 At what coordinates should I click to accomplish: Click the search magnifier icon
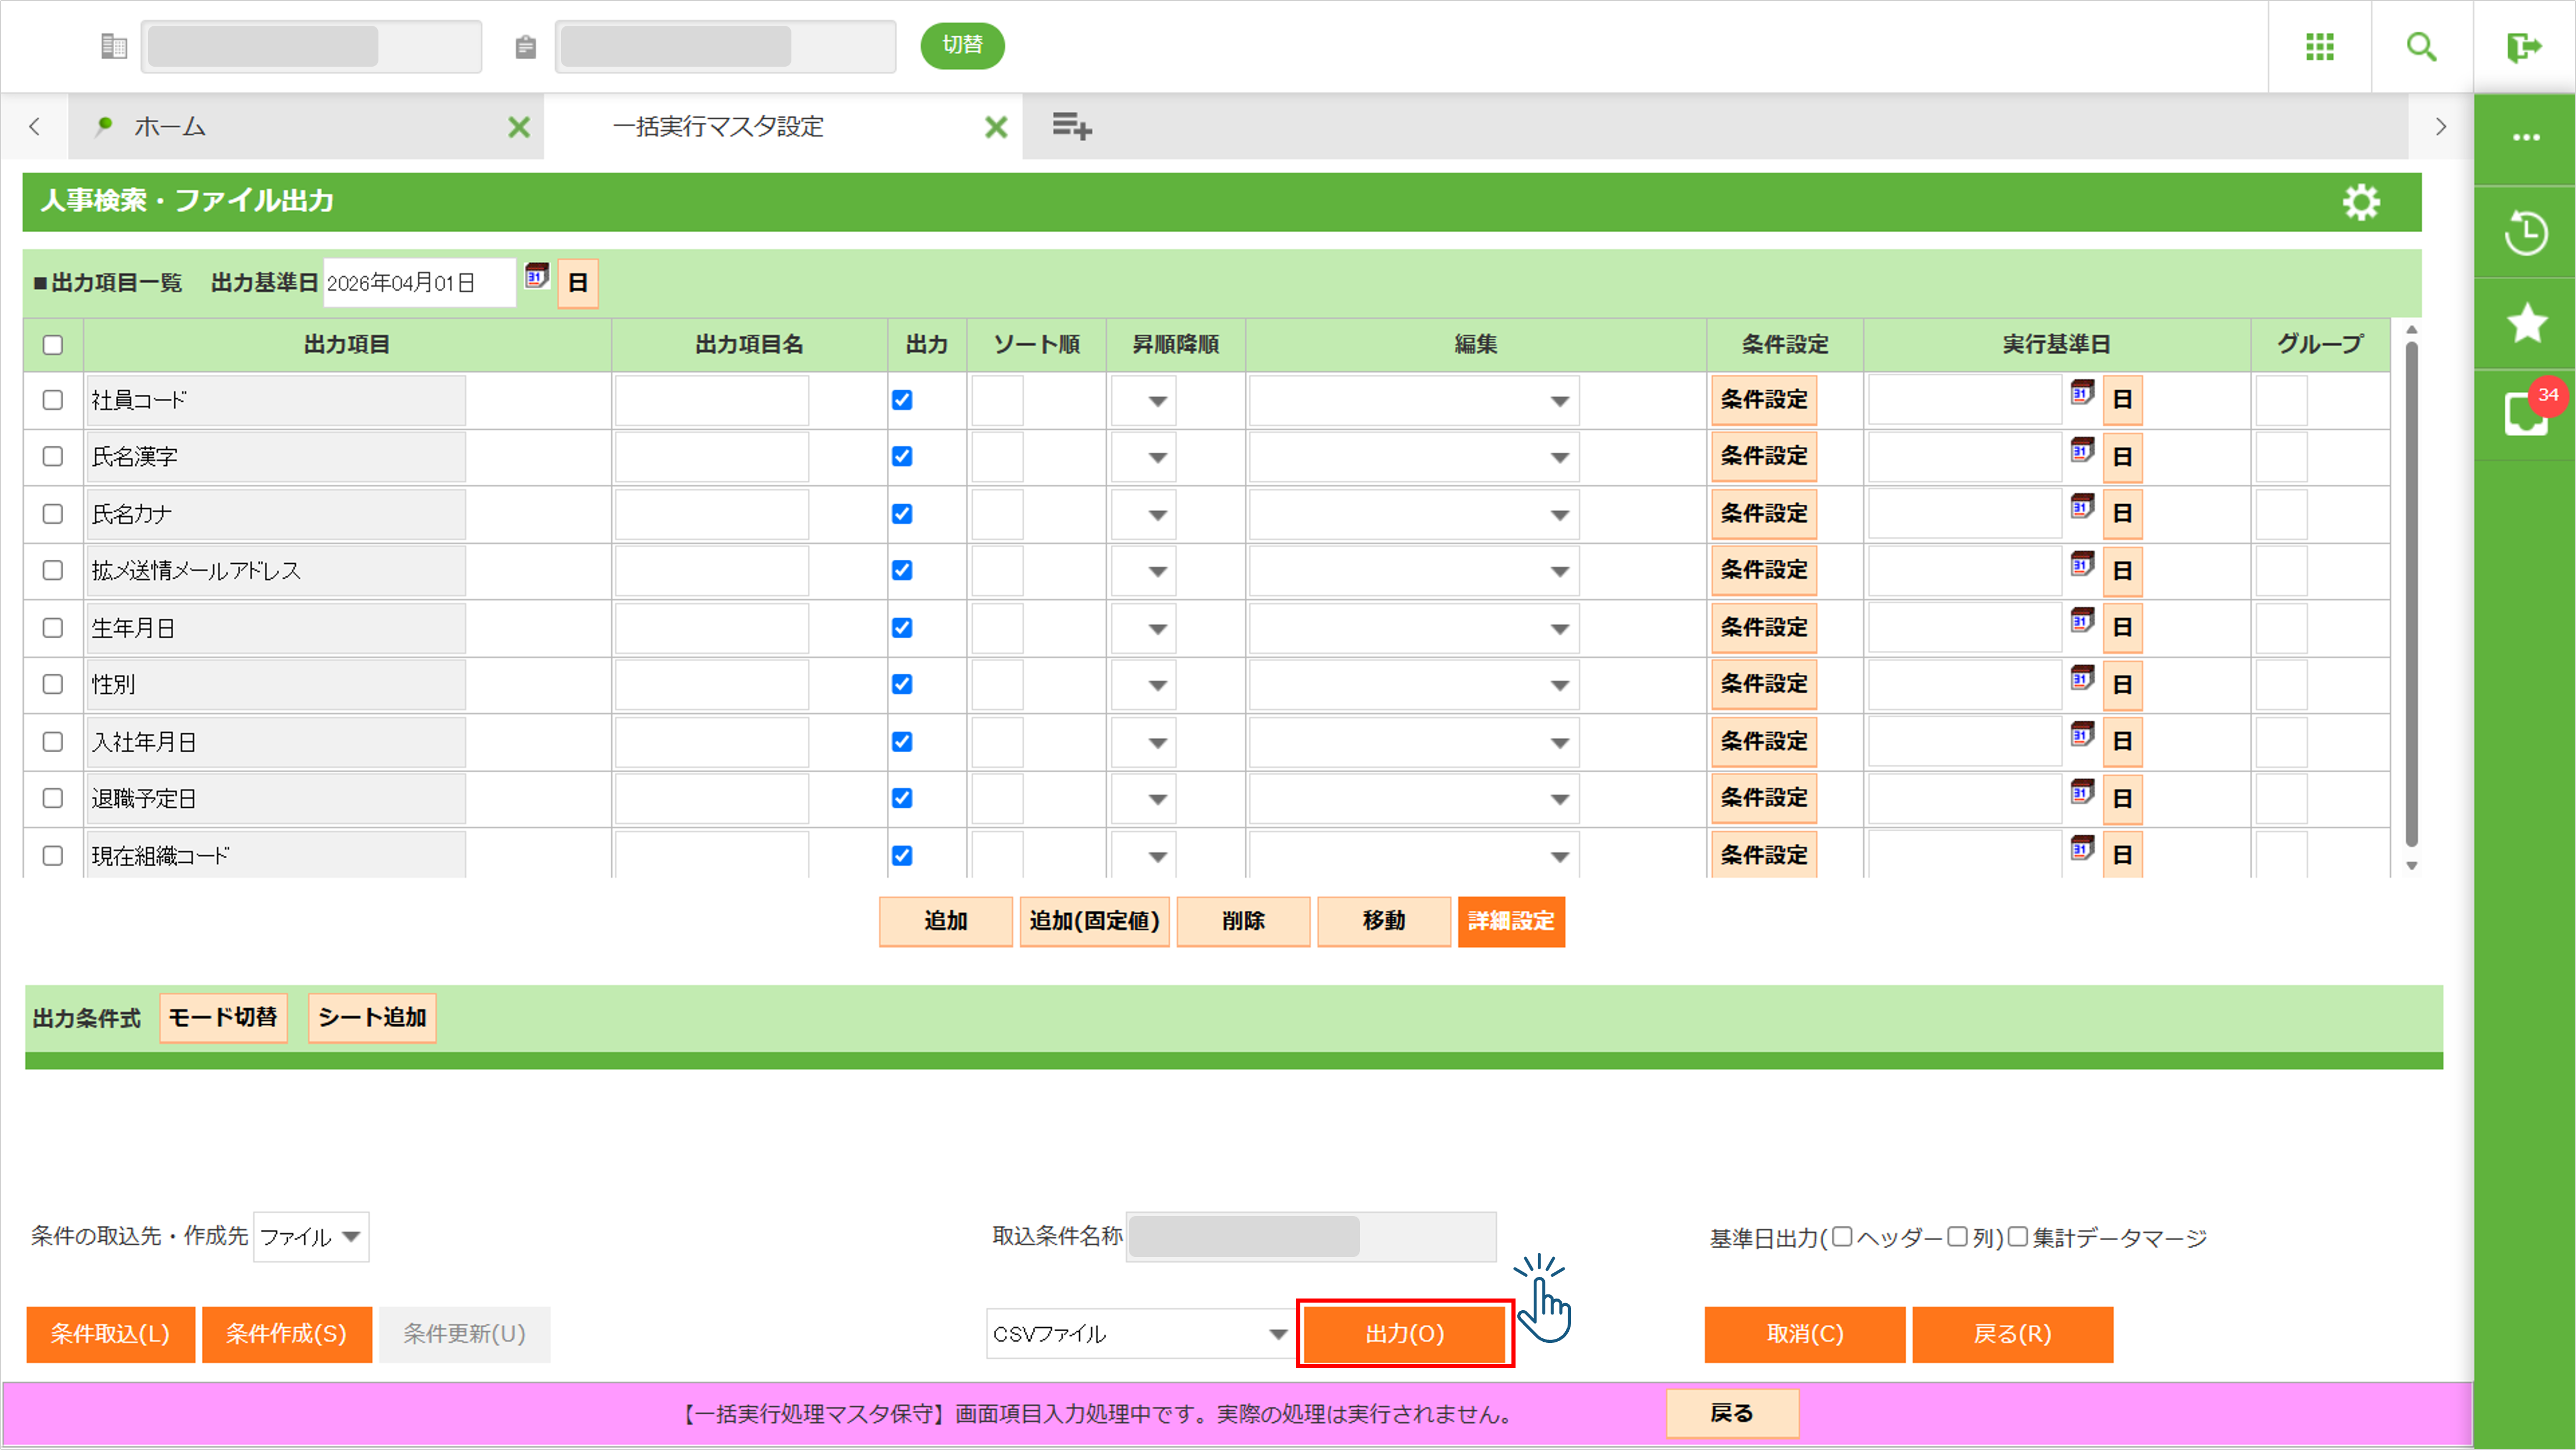pos(2421,46)
